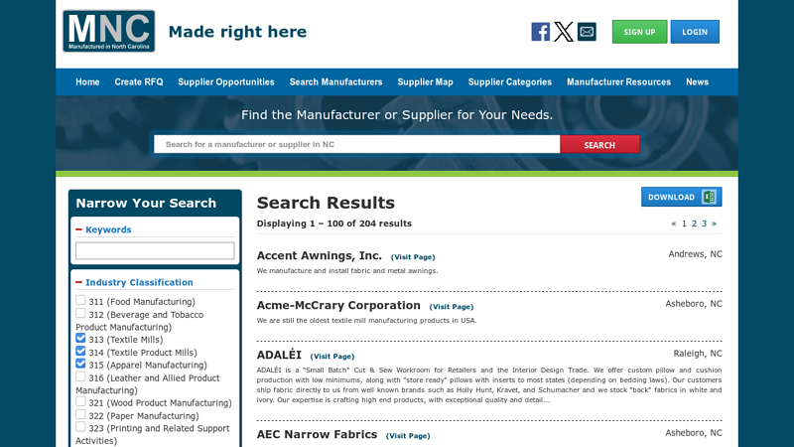Uncheck the 315 Apparel Manufacturing checkbox

(80, 365)
